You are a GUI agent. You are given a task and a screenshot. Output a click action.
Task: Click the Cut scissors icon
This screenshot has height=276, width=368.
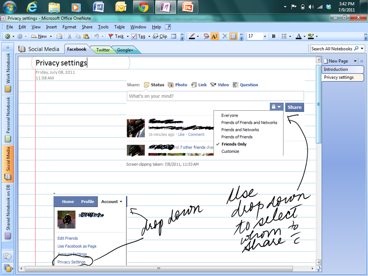tap(69, 36)
